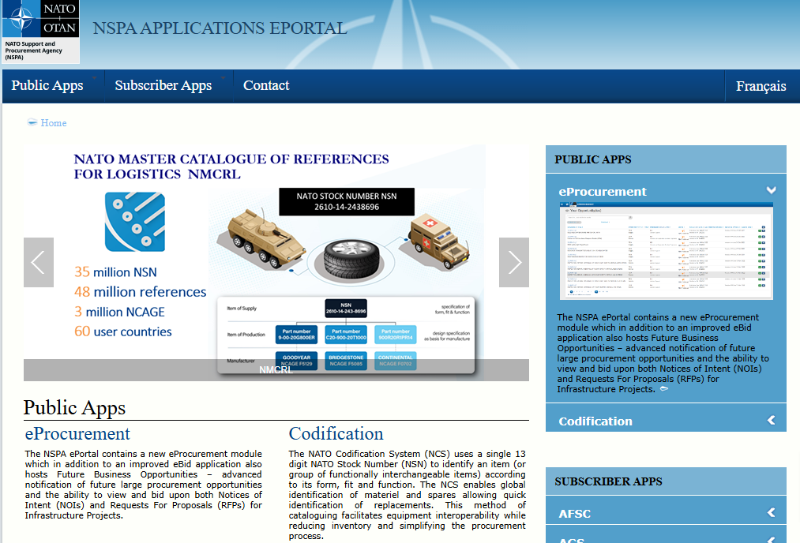Click the blue NMCRL catalogue icon
The width and height of the screenshot is (800, 543).
coord(135,222)
